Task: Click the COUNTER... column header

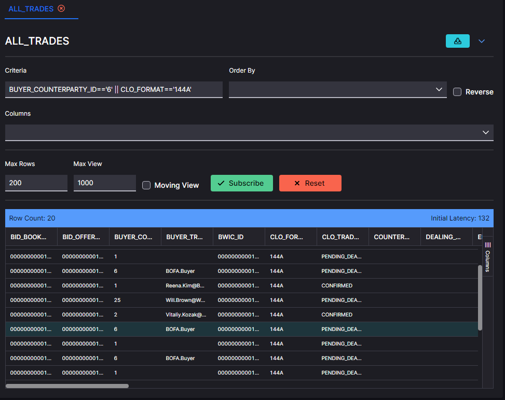Action: (394, 237)
